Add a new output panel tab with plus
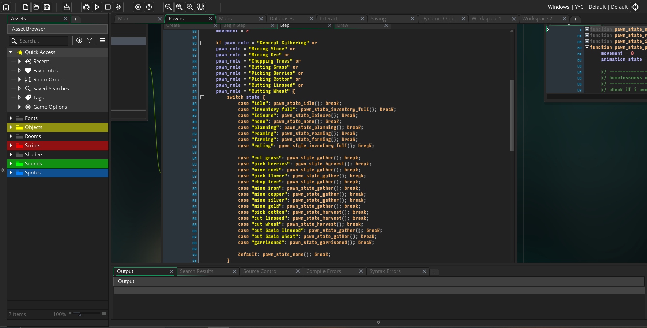647x328 pixels. pos(434,272)
